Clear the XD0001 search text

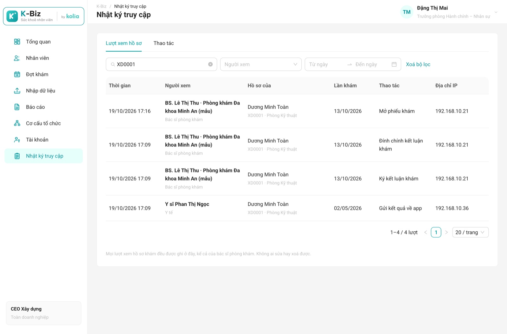click(210, 64)
